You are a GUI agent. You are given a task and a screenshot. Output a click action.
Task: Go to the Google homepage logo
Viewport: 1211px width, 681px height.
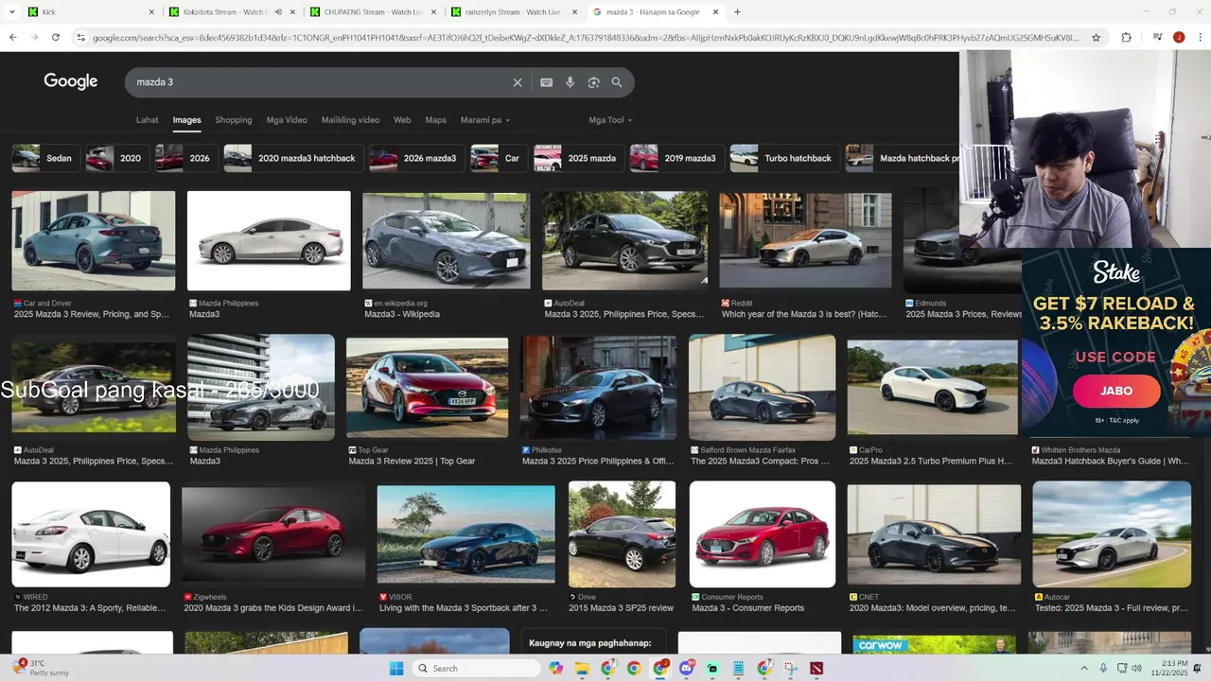[x=71, y=81]
